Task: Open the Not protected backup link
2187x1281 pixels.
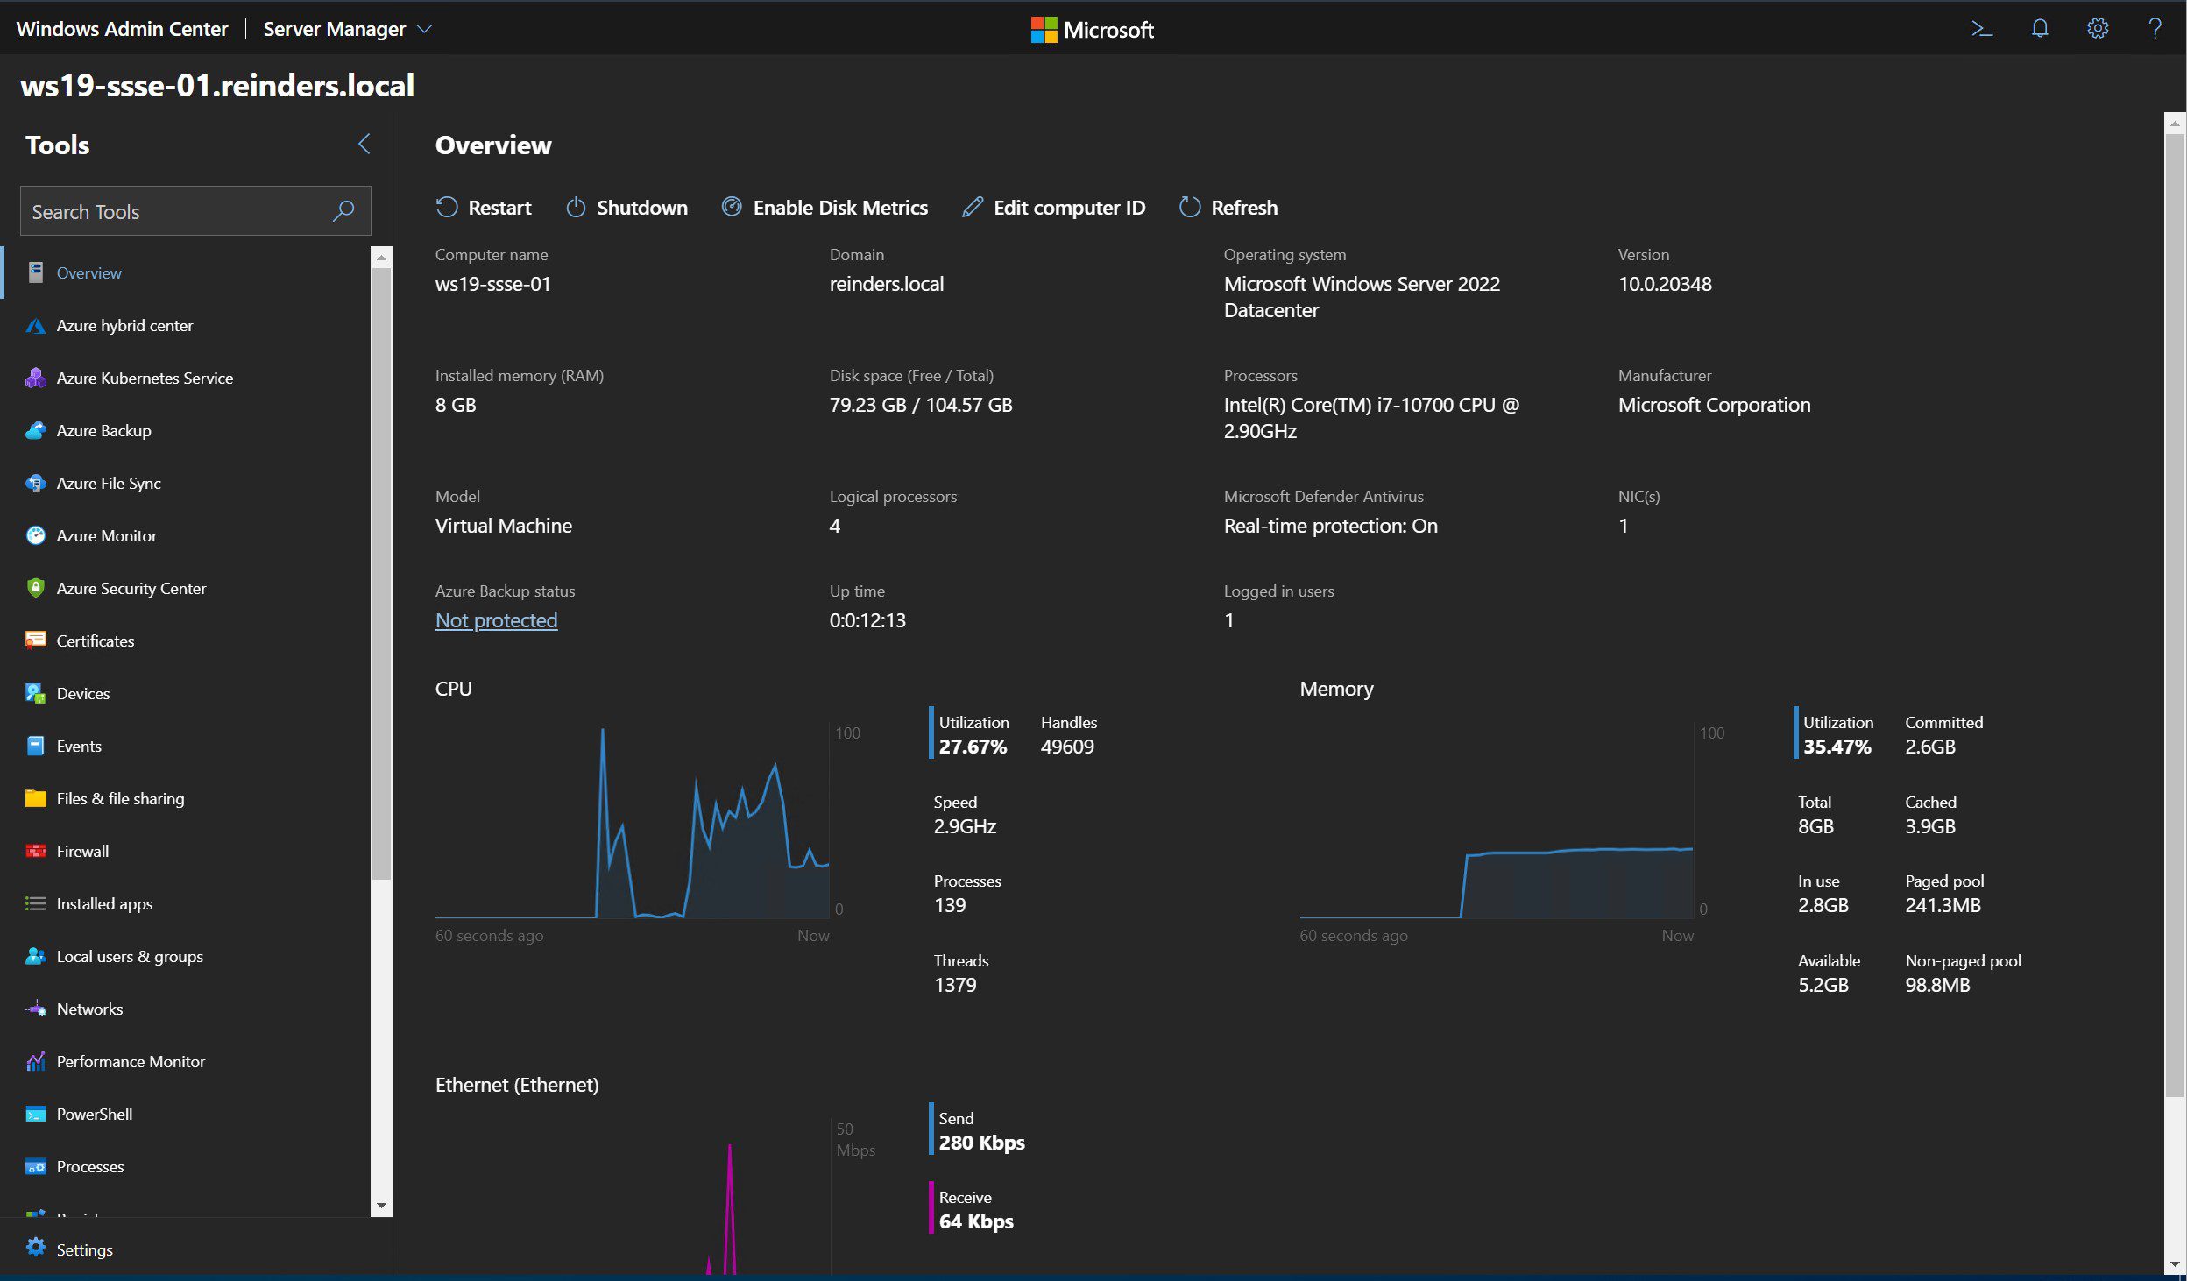Action: click(x=496, y=620)
